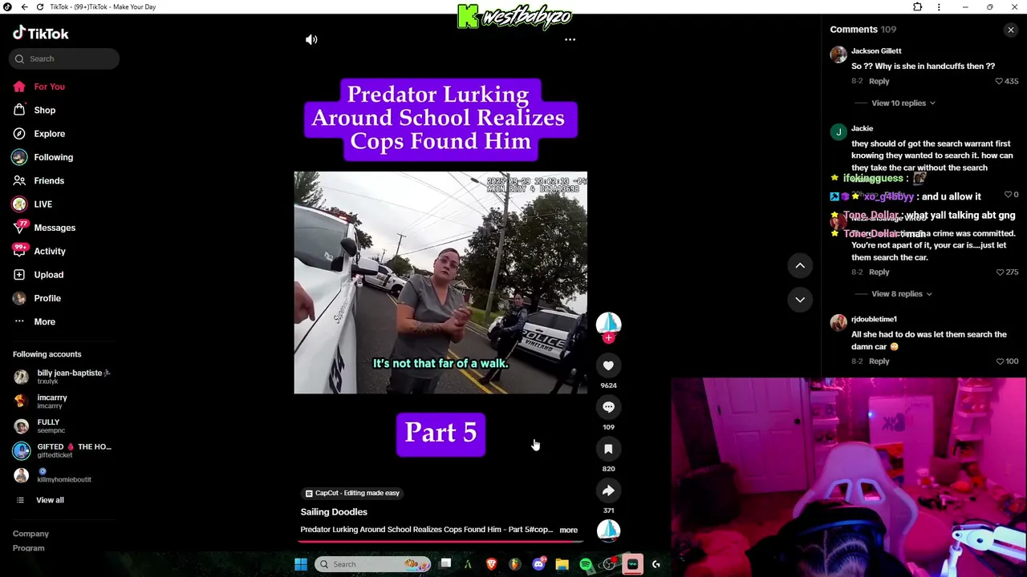Open Jackson Gillett's profile avatar
This screenshot has height=577, width=1027.
tap(838, 54)
